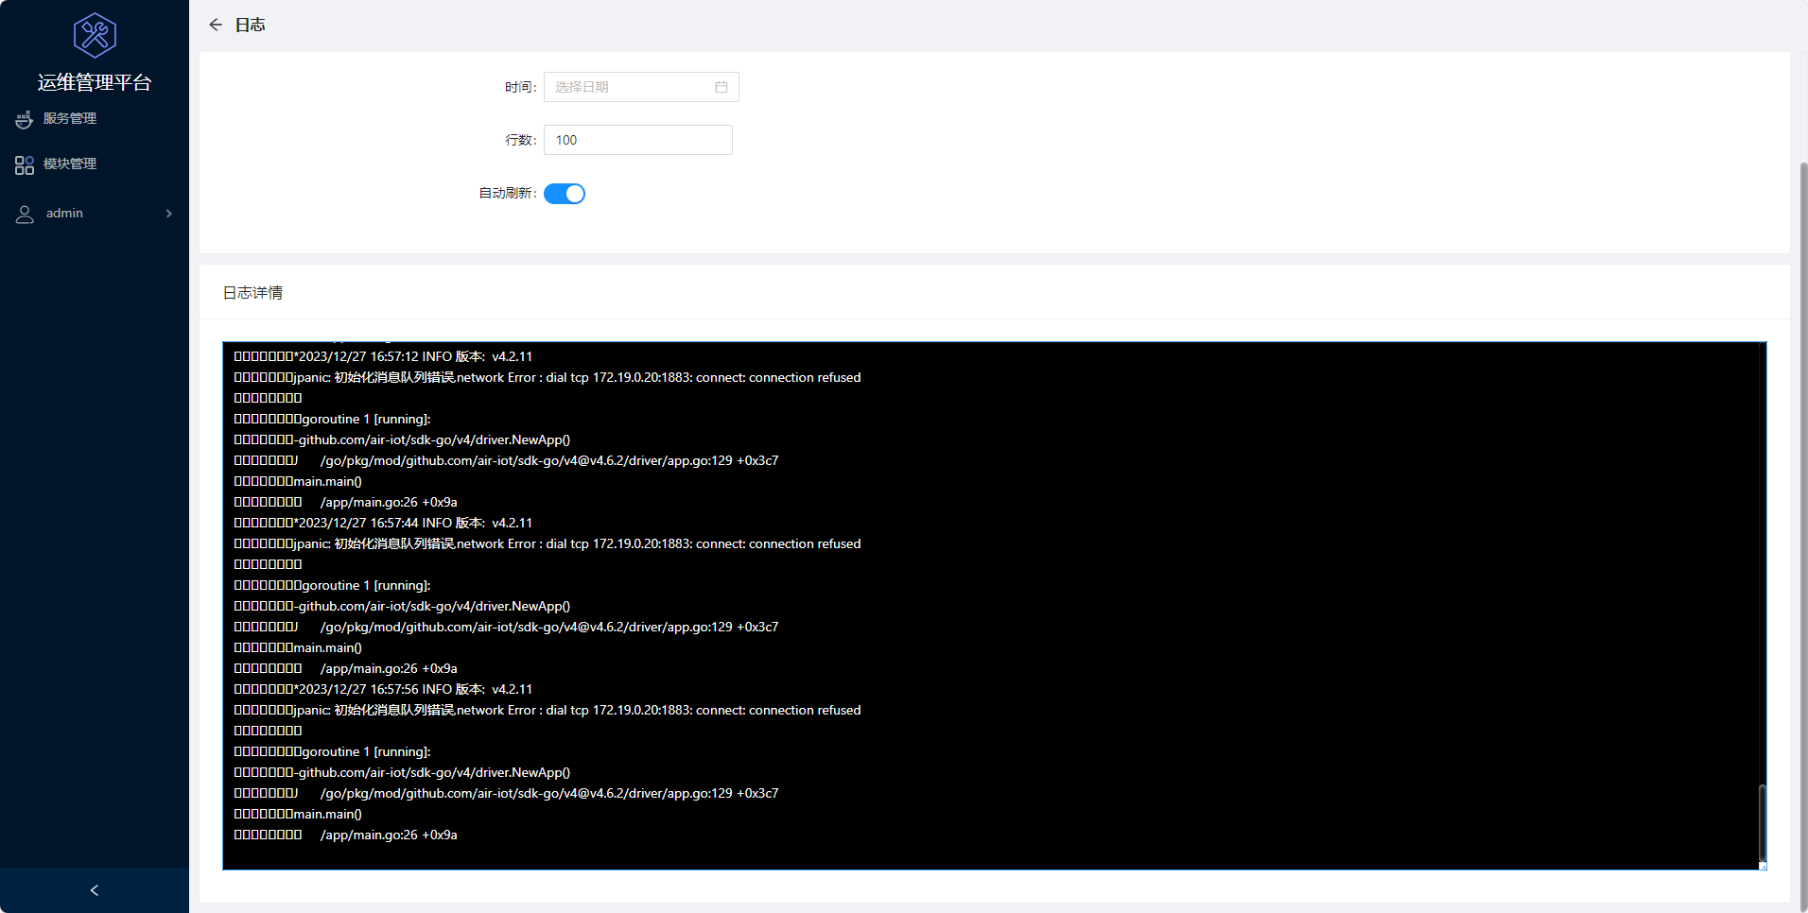The image size is (1808, 913).
Task: Go back using the arrow beside 日志
Action: [x=216, y=25]
